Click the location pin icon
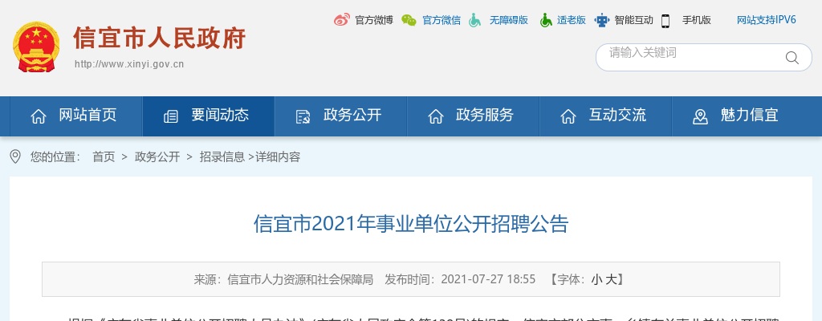 (x=15, y=156)
